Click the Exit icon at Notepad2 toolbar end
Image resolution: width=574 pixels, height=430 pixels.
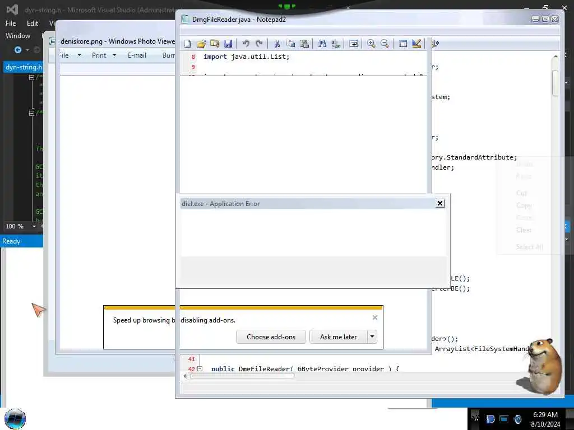[435, 44]
